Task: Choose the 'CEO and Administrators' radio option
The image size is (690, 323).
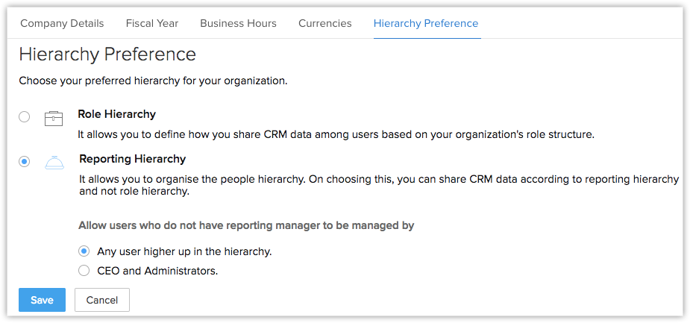Action: [x=84, y=271]
